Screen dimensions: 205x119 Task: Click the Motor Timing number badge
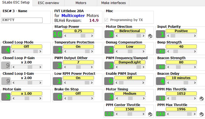point(109,97)
